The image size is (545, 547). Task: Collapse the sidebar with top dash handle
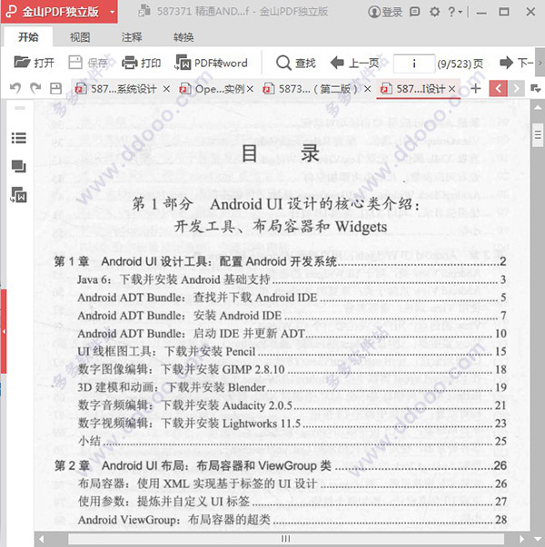point(20,108)
